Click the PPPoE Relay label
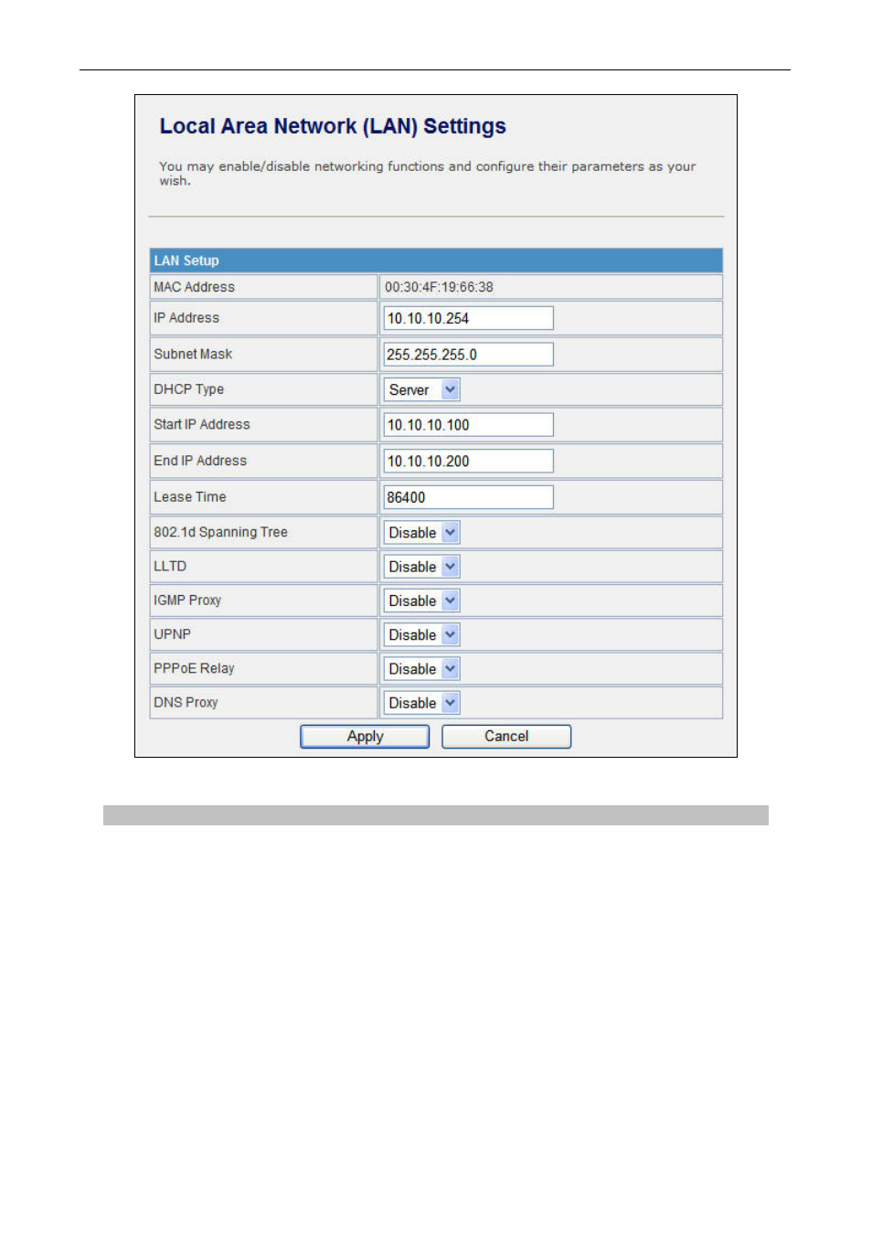The image size is (872, 1233). tap(194, 668)
